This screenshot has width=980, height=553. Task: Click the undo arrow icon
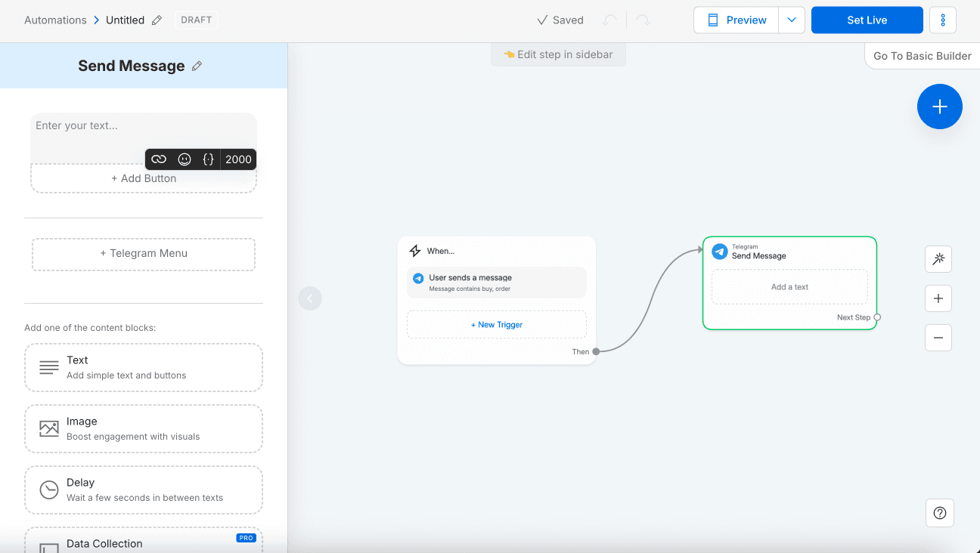(610, 20)
